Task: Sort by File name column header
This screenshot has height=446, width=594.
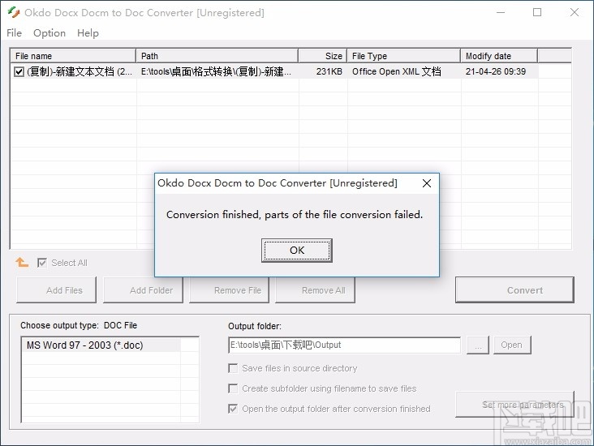Action: tap(73, 56)
